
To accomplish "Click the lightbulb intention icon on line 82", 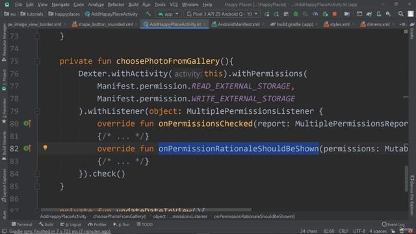I will click(x=45, y=148).
